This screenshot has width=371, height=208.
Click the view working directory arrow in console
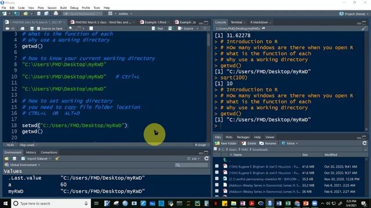(264, 28)
